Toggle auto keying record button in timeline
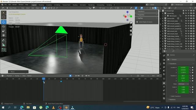Viewport: 196px width, 110px height. pyautogui.click(x=70, y=76)
